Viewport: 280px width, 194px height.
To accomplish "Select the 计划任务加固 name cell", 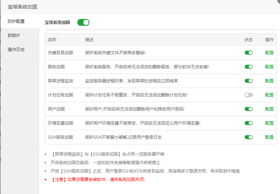I will 61,95.
